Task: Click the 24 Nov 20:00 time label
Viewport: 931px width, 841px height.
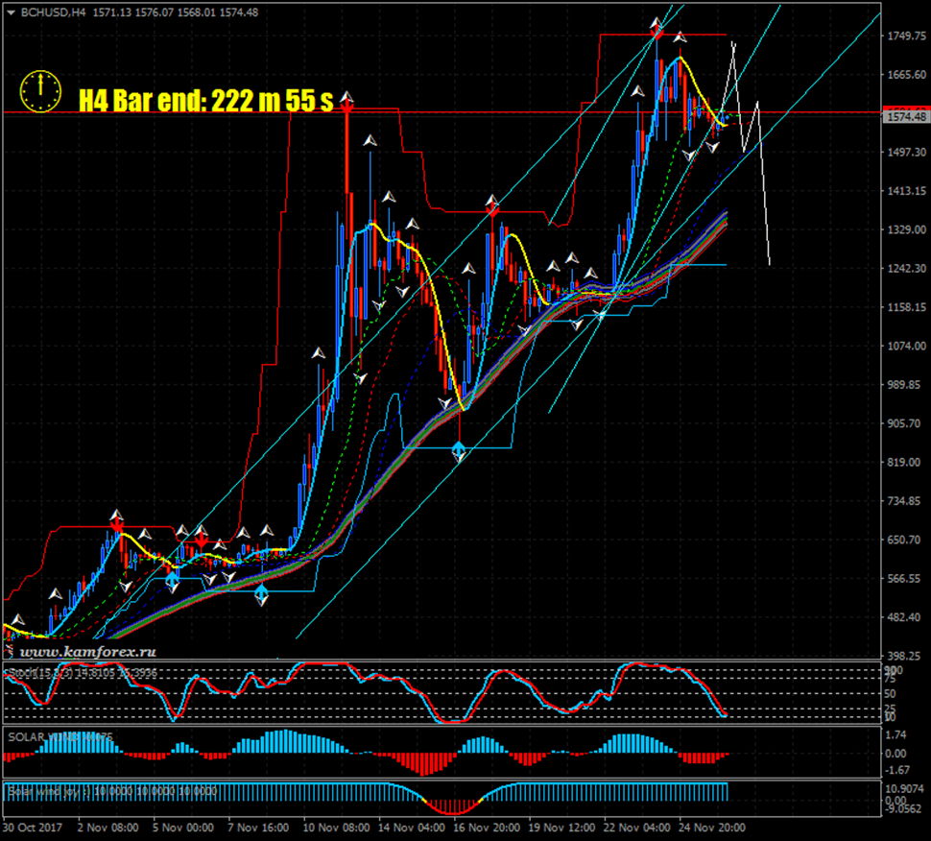Action: (x=712, y=828)
